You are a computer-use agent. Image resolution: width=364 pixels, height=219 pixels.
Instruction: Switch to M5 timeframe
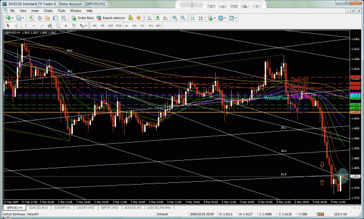click(103, 26)
